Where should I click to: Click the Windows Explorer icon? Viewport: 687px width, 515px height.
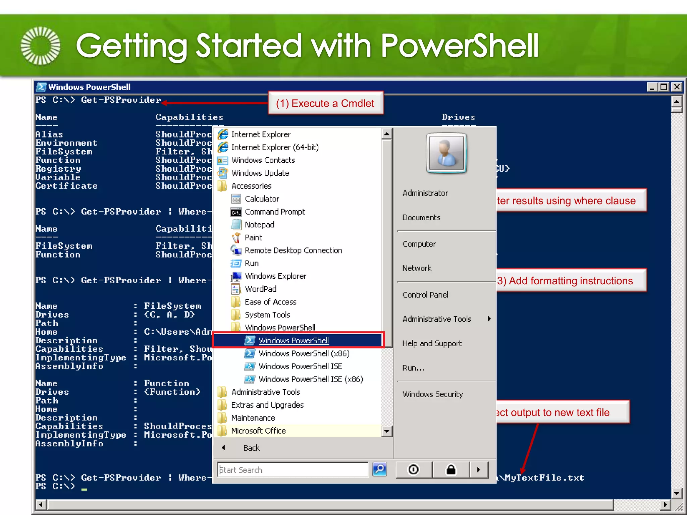[236, 276]
